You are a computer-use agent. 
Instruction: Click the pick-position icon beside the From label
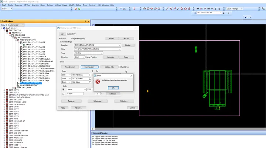92,71
